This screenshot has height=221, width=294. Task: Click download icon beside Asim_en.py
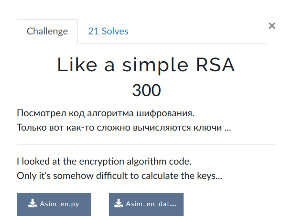[33, 203]
